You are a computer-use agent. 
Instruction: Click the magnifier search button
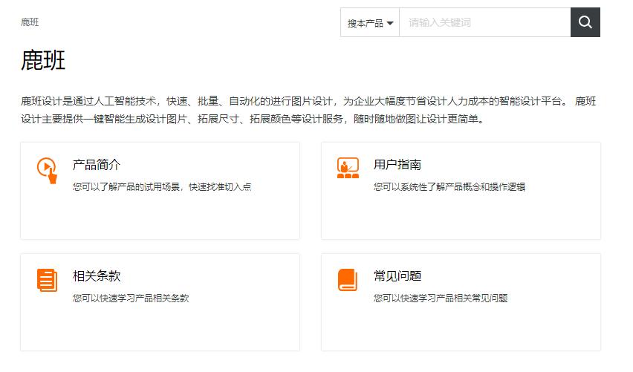pyautogui.click(x=585, y=22)
